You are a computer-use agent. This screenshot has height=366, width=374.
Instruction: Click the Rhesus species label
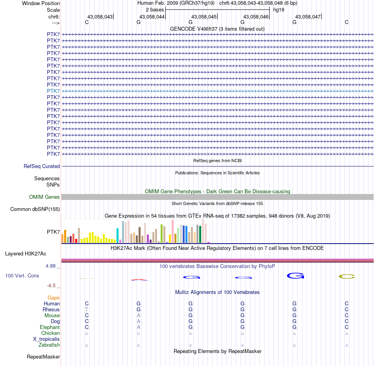coord(51,309)
